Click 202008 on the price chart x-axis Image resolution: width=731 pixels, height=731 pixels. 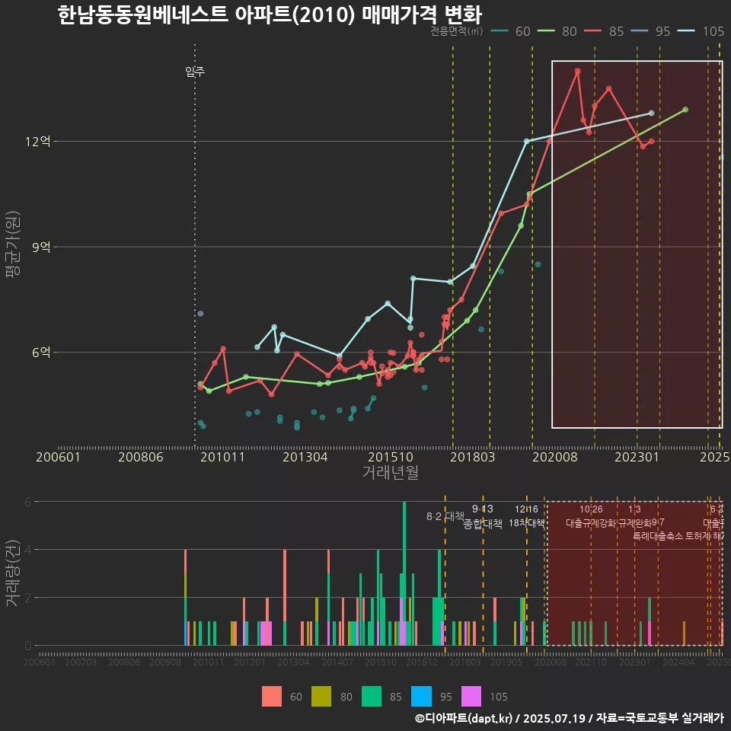555,457
